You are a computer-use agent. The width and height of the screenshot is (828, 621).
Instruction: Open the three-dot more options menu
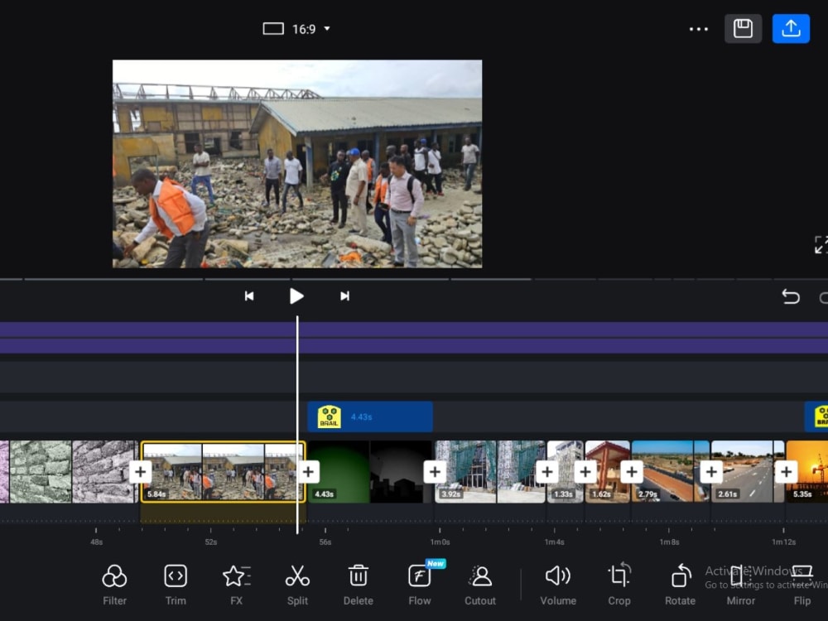699,29
